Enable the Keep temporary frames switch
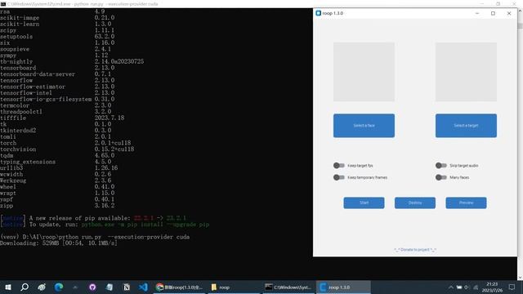The image size is (523, 294). 339,177
